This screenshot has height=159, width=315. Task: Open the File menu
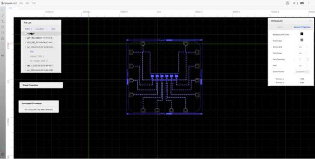click(x=21, y=3)
